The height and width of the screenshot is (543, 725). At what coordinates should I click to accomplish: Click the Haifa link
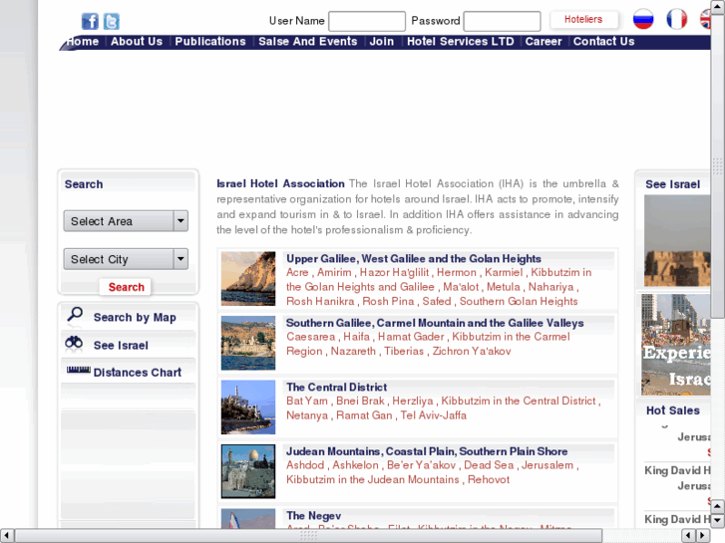[x=356, y=337]
